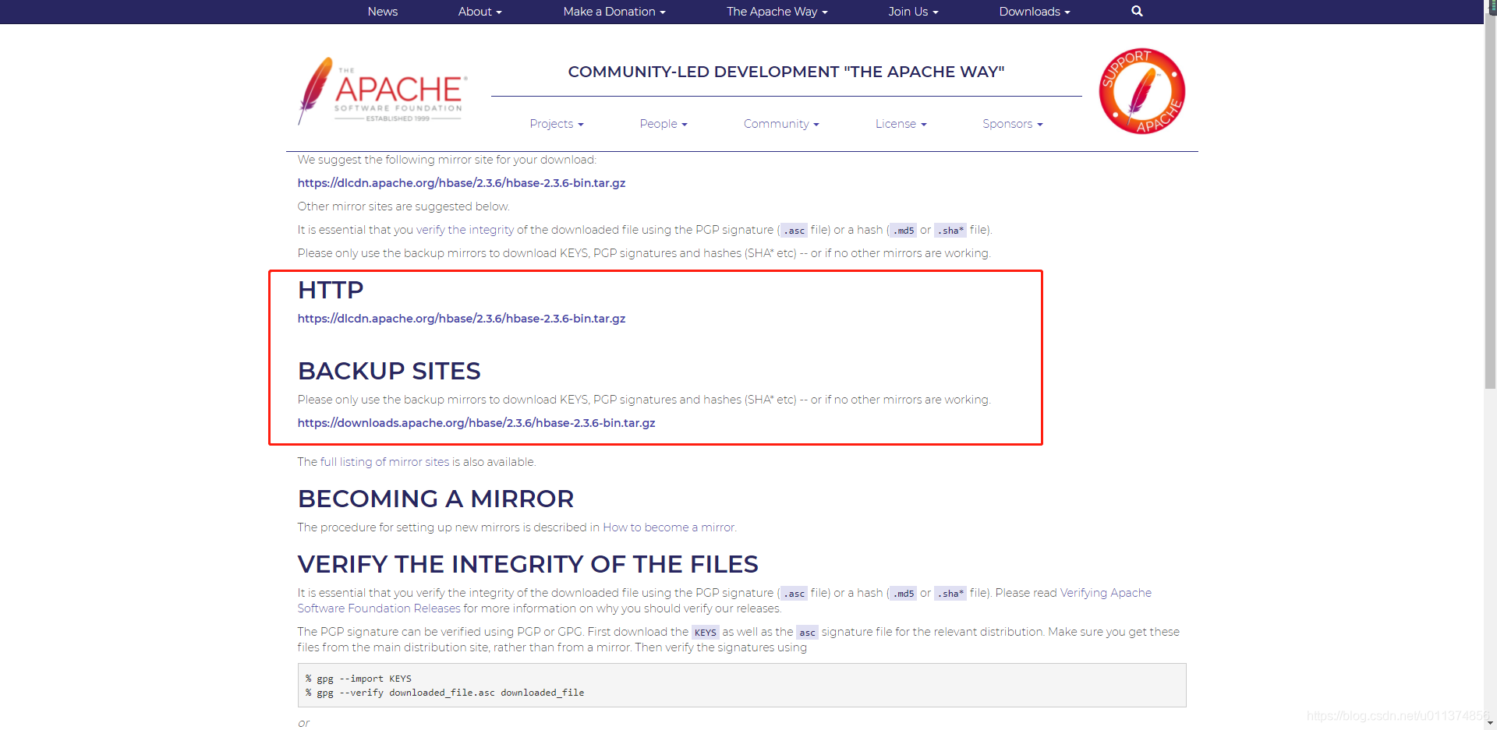Click the HTTP heading
Viewport: 1497px width, 730px height.
pos(331,290)
